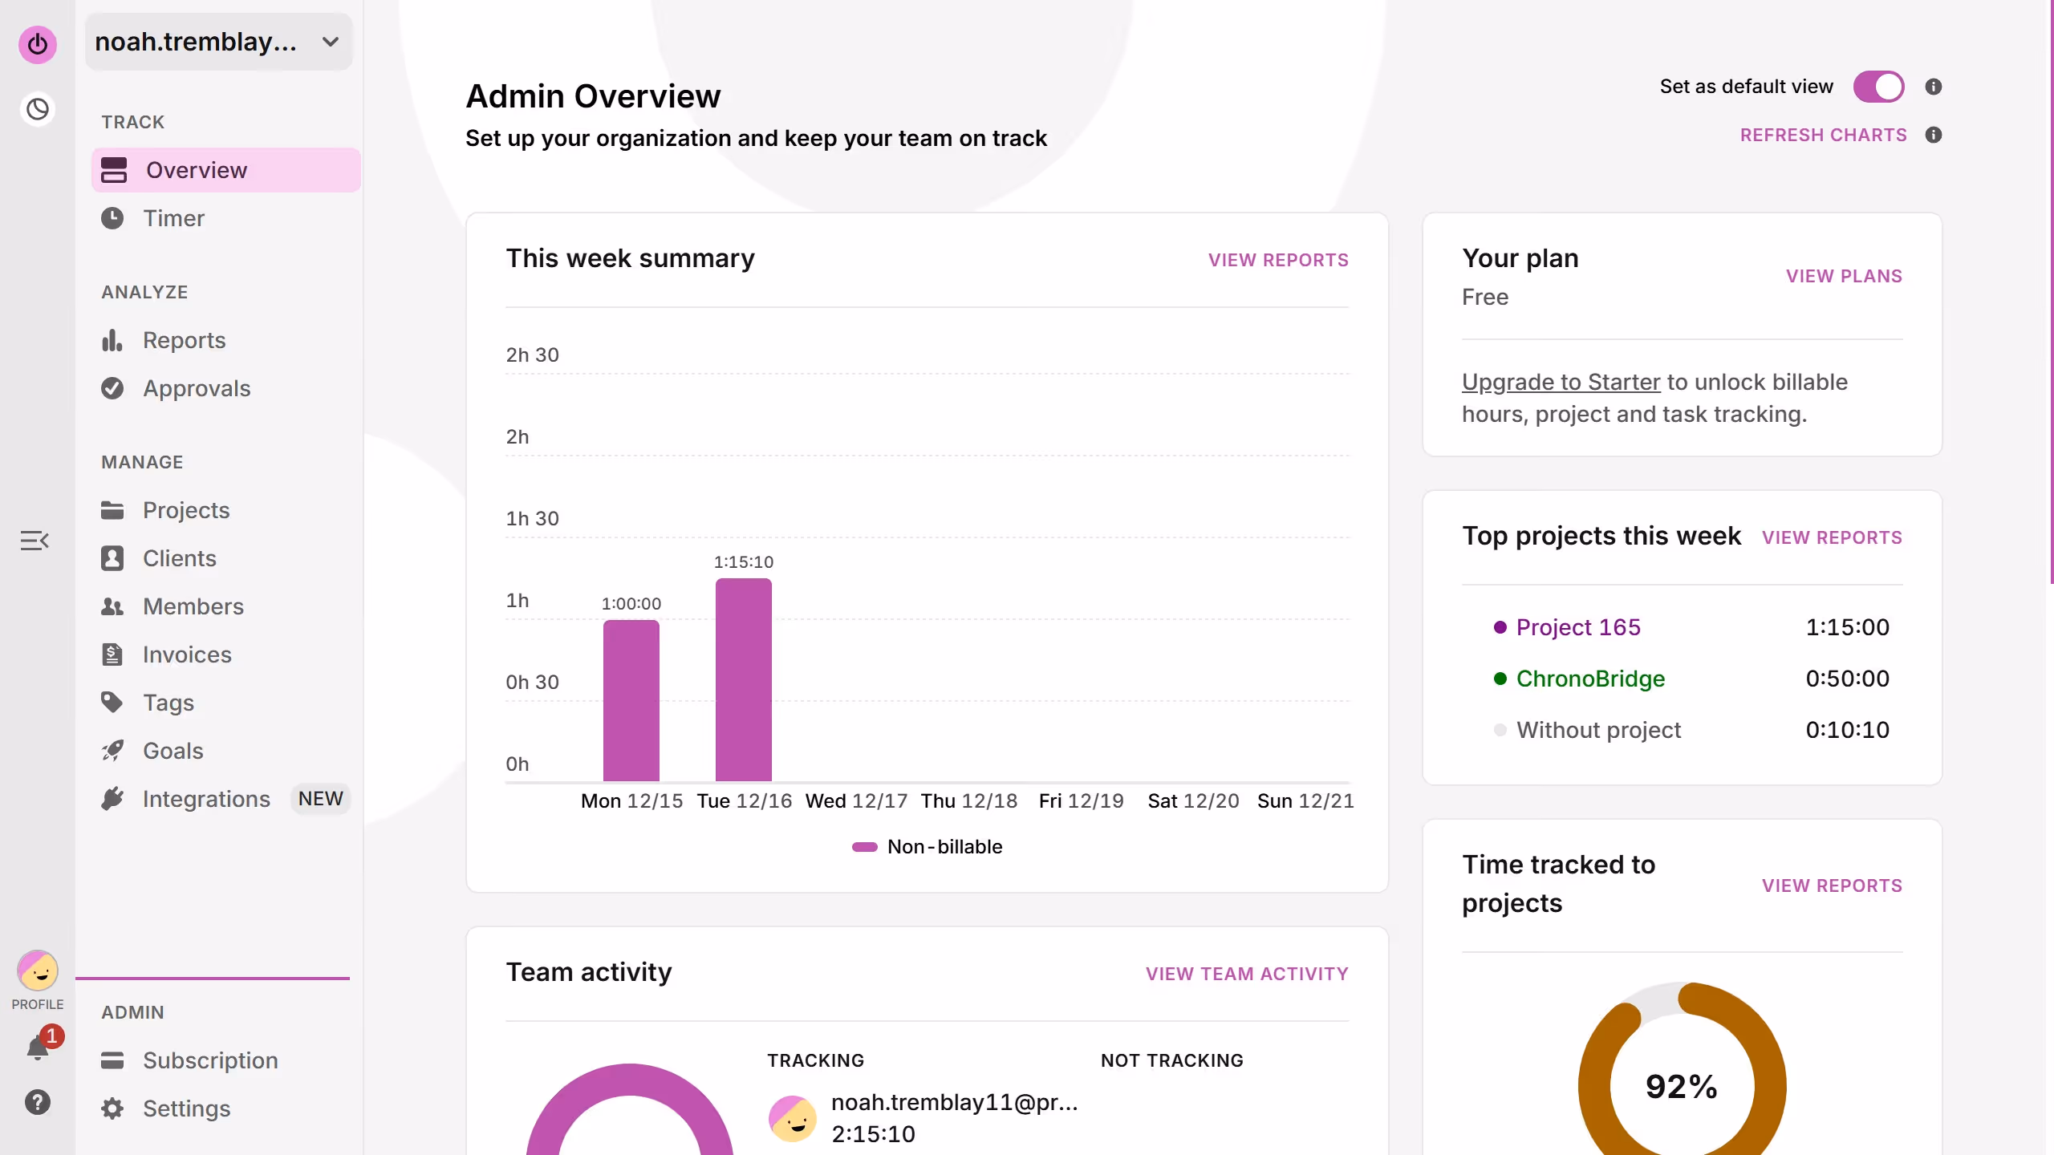Open ChronoBridge in top projects
The height and width of the screenshot is (1155, 2054).
(x=1590, y=679)
